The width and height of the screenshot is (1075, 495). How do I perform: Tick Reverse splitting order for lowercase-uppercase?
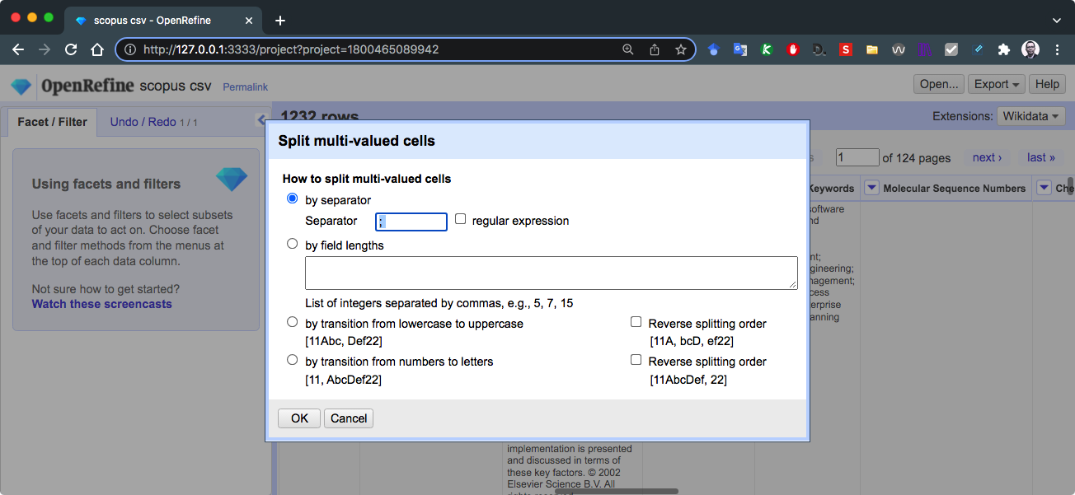636,322
